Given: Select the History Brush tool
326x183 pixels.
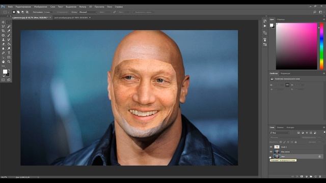Looking at the screenshot, I should pyautogui.click(x=9, y=40).
